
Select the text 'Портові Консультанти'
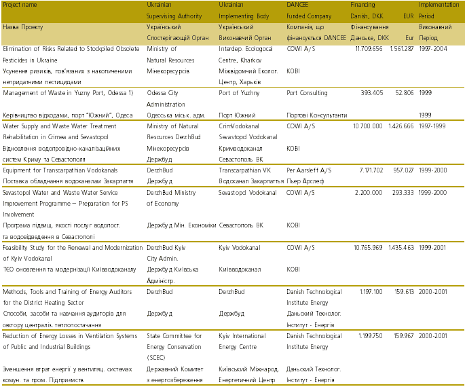(x=316, y=115)
